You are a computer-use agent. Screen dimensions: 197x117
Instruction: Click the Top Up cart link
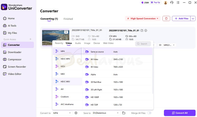(155, 2)
